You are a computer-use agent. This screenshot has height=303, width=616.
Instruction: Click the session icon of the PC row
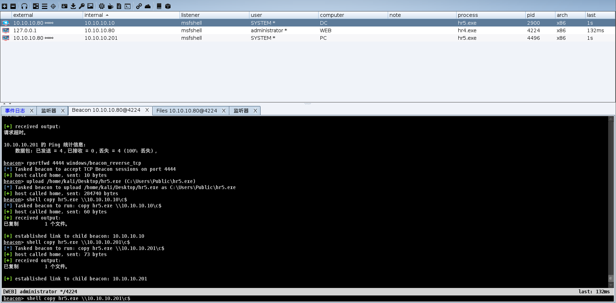click(x=6, y=38)
